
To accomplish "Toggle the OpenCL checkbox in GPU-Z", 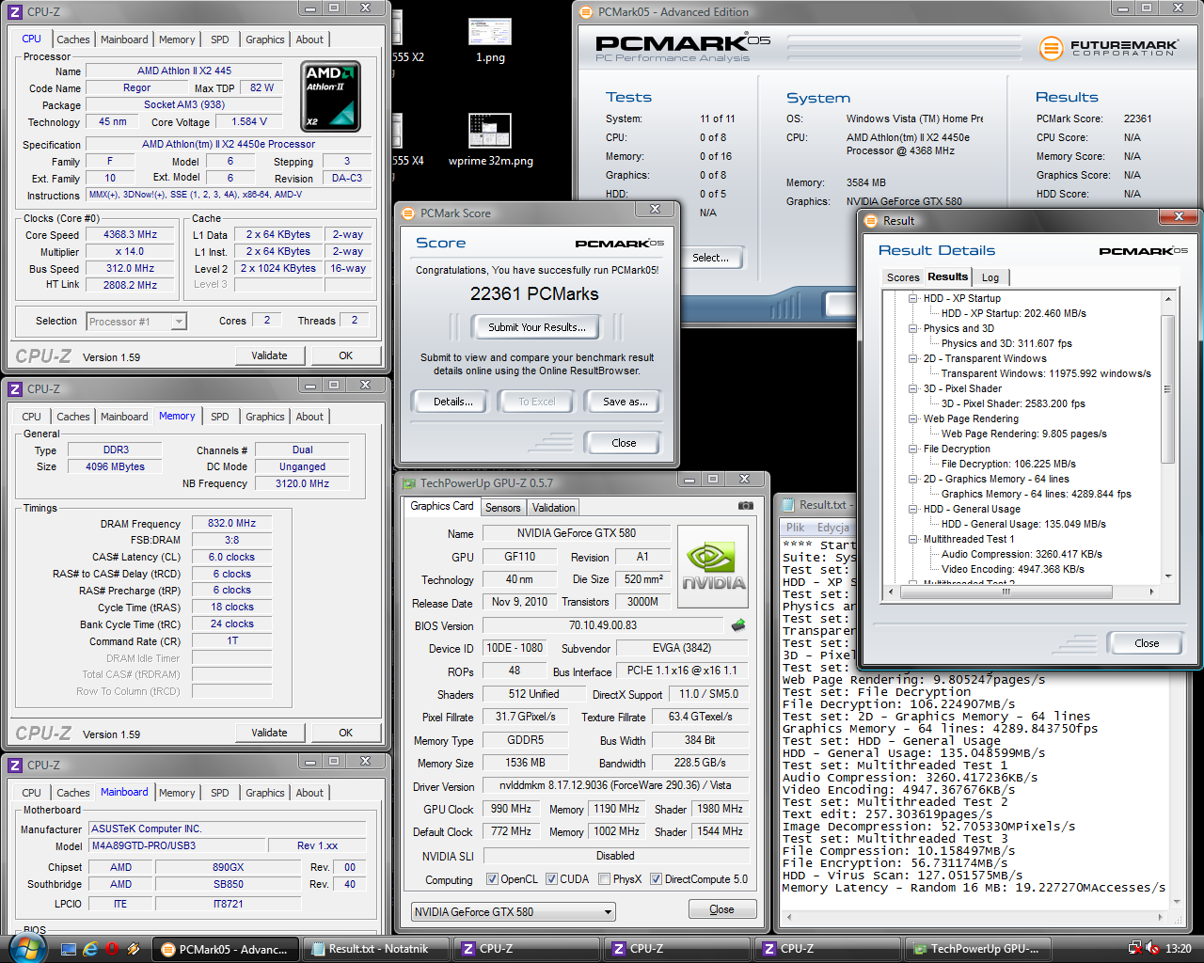I will [492, 879].
